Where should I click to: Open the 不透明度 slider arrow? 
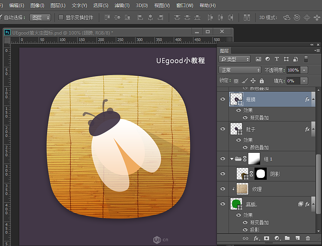pos(304,70)
